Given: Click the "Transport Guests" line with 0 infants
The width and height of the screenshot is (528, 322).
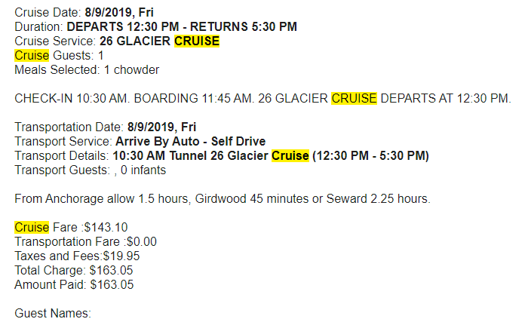Looking at the screenshot, I should (90, 170).
